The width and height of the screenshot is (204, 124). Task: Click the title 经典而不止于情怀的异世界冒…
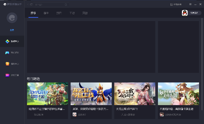47,109
